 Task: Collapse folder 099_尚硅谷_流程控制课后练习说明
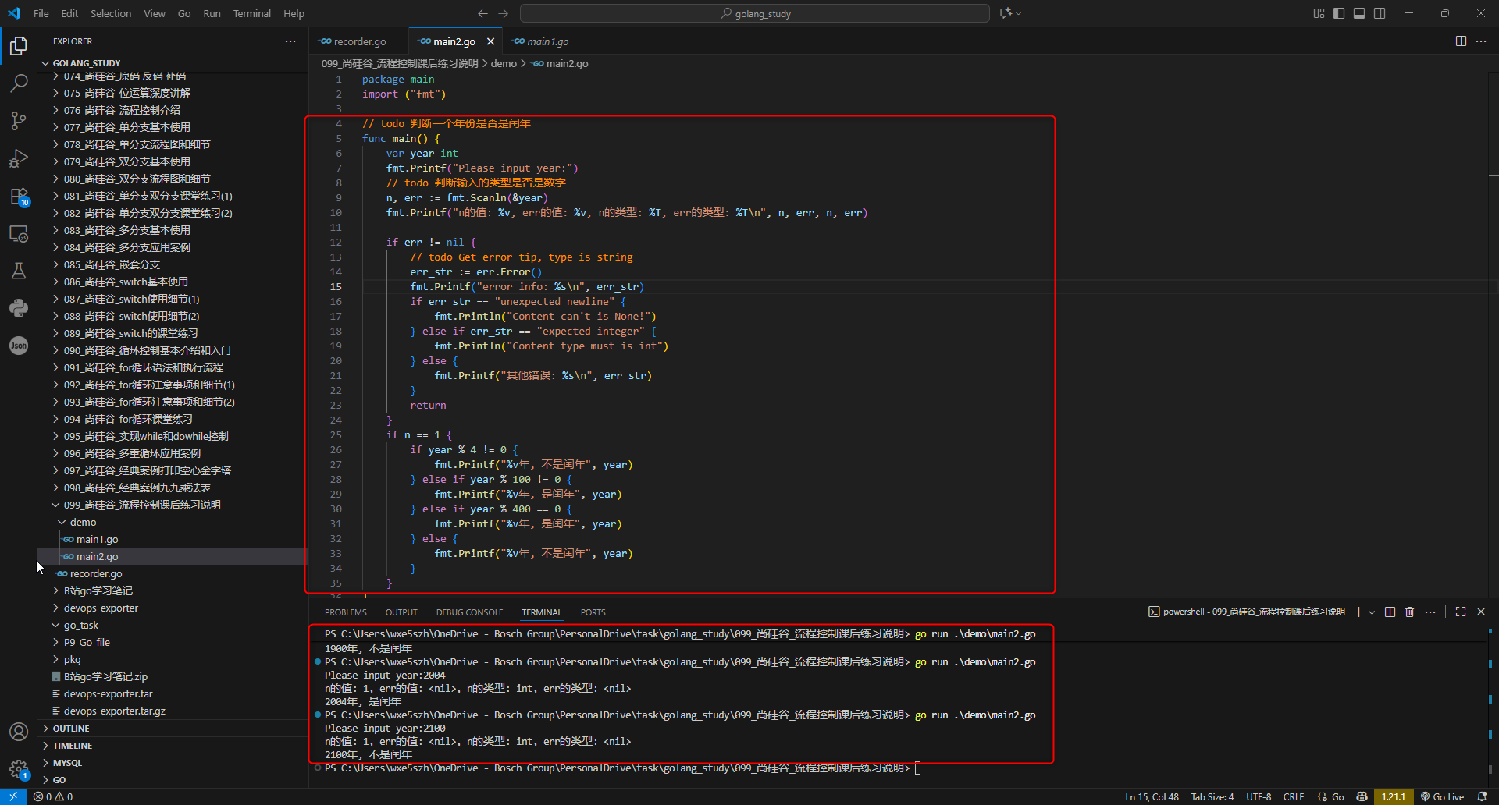point(173,505)
